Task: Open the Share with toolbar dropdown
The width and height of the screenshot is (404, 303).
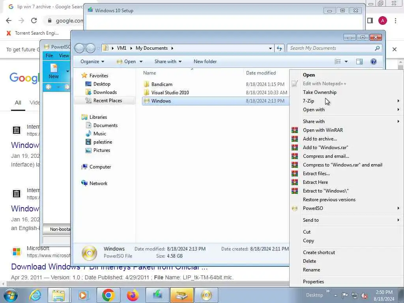Action: 168,62
